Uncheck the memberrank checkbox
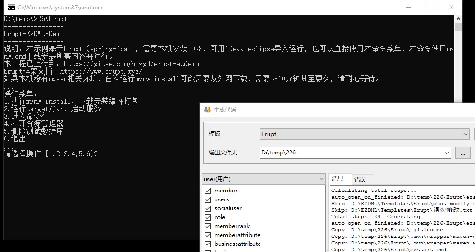This screenshot has width=475, height=252. pyautogui.click(x=207, y=226)
